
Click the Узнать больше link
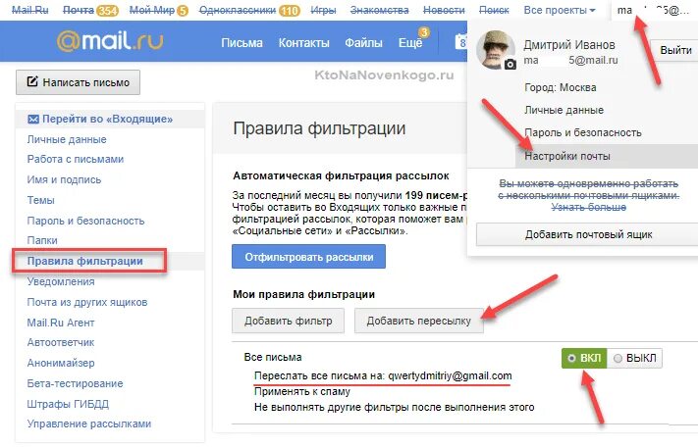[588, 207]
